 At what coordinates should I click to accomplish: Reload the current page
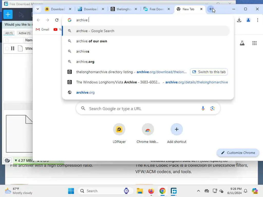57,20
